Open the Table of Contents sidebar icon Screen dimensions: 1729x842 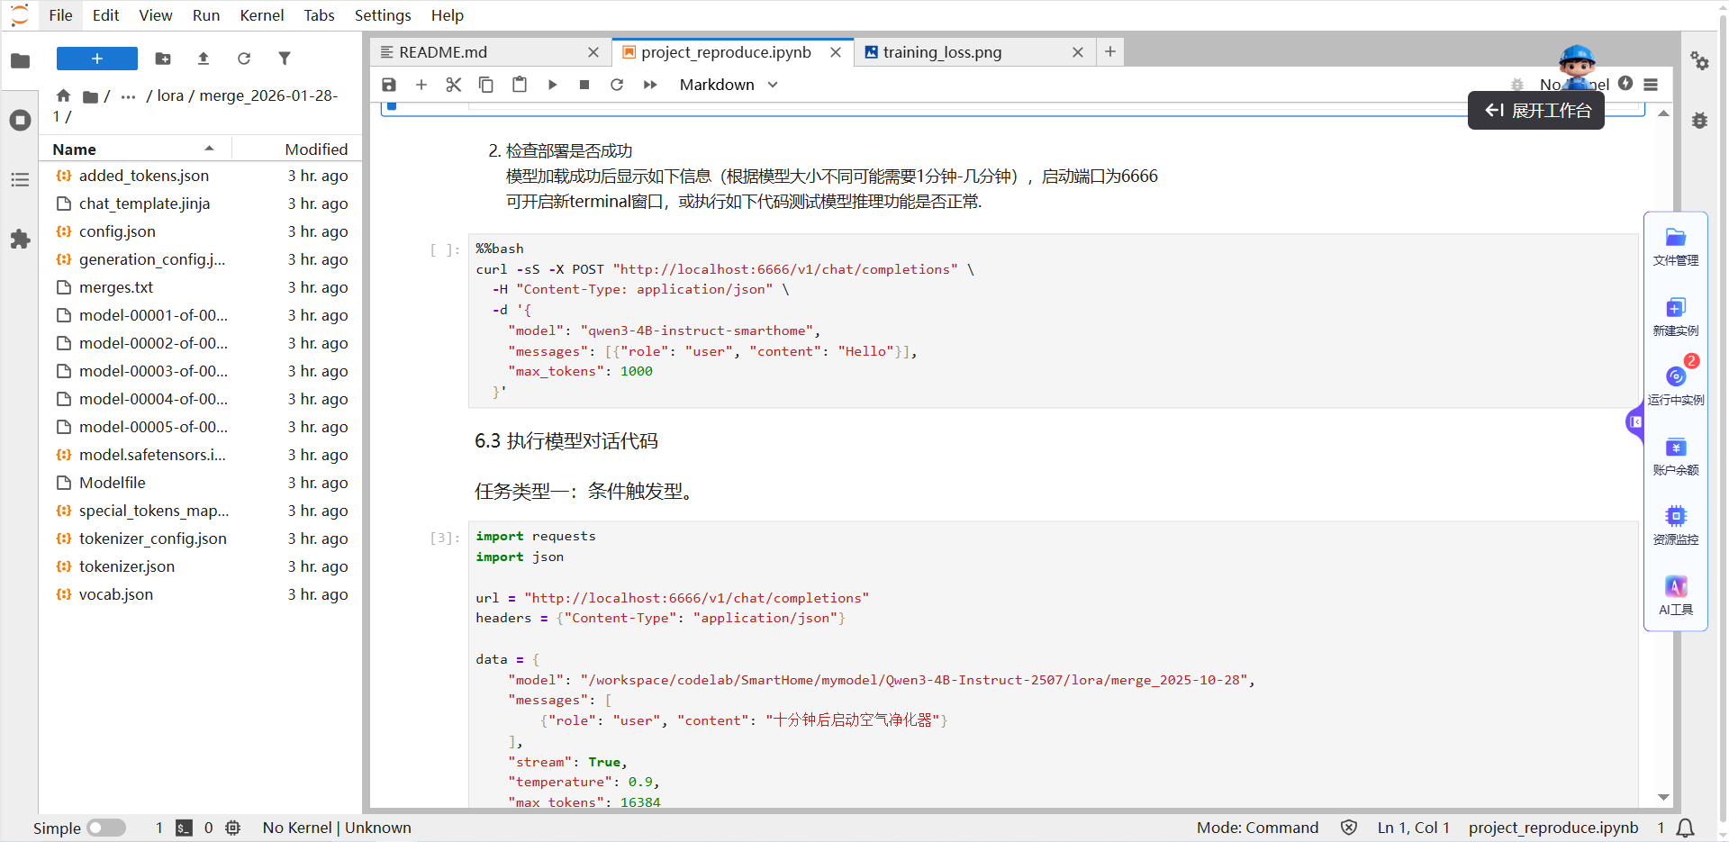point(20,180)
